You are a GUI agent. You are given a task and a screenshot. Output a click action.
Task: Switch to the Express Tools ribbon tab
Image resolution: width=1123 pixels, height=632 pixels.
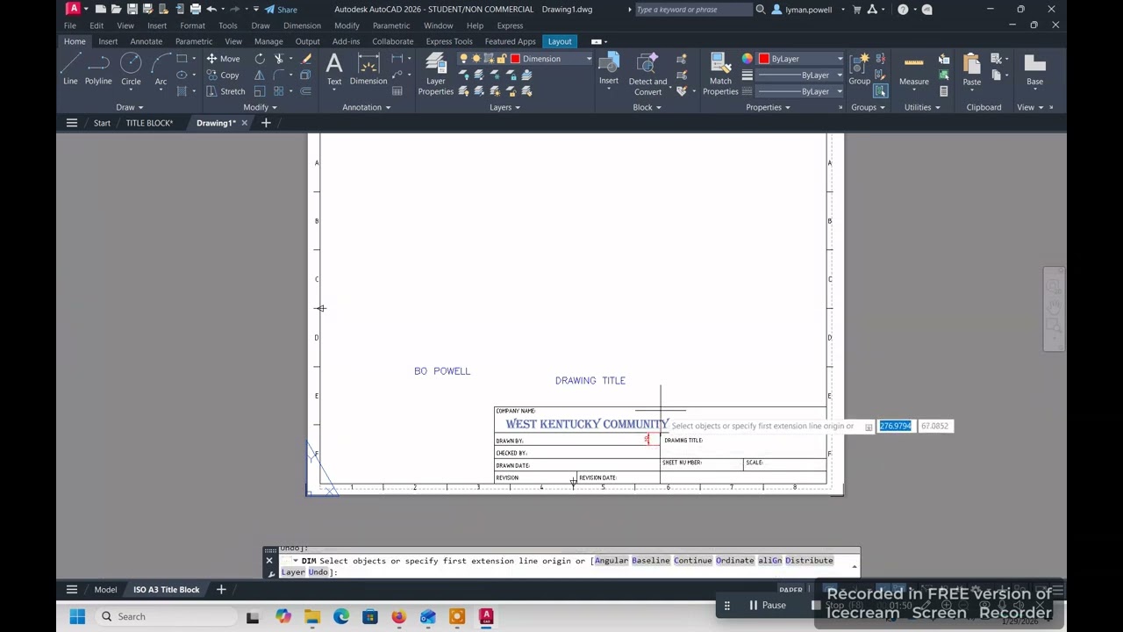tap(449, 41)
